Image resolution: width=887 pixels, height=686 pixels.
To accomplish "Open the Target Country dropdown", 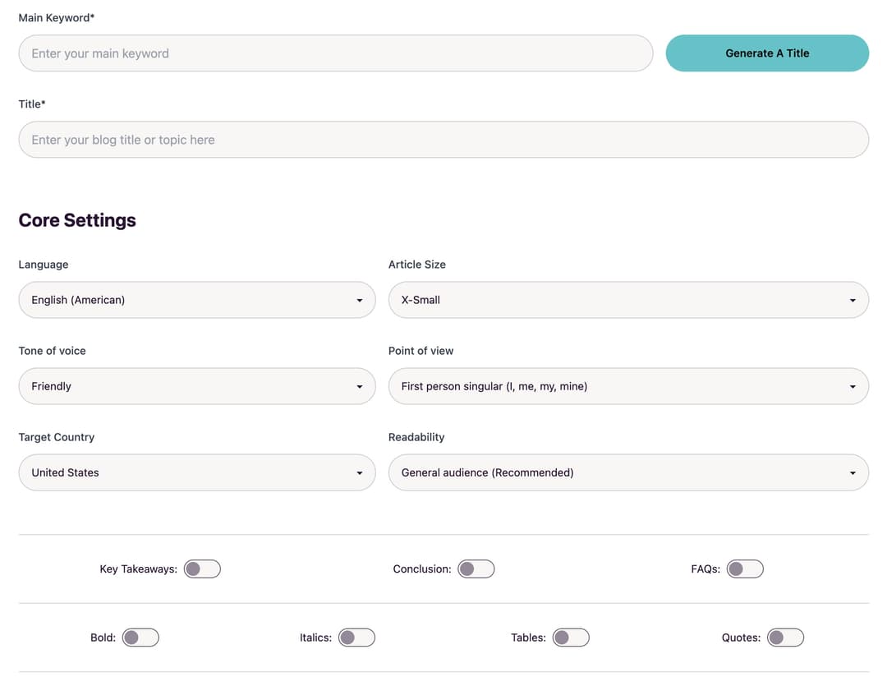I will [x=197, y=472].
